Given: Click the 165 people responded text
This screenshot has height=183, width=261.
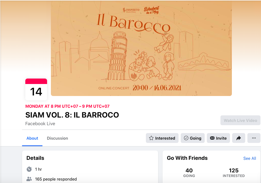Looking at the screenshot, I should click(x=56, y=179).
